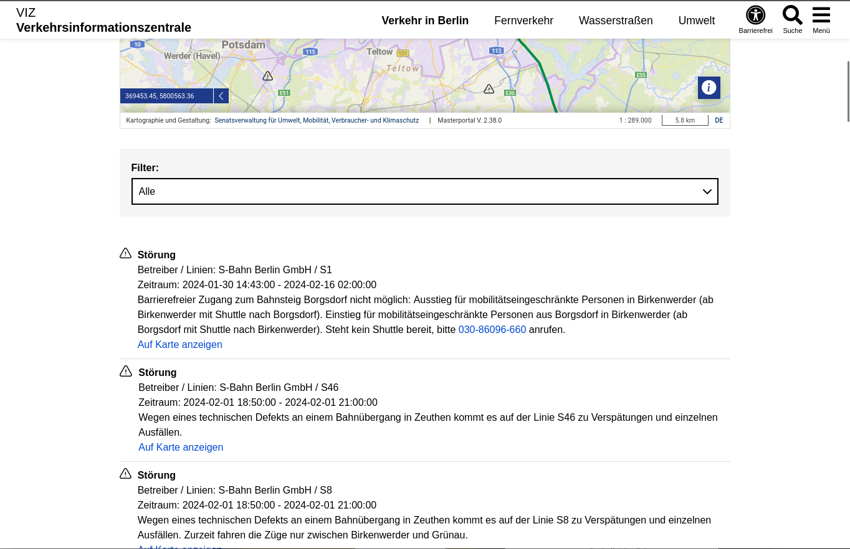Call phone number link 030-86096-660
Screen dimensions: 850x549
click(x=492, y=329)
